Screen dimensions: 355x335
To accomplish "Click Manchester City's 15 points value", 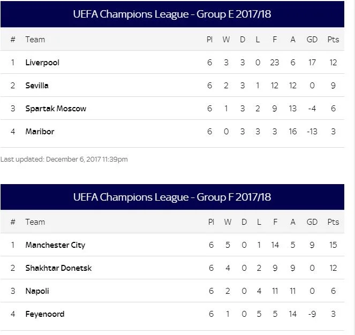I will tap(333, 245).
